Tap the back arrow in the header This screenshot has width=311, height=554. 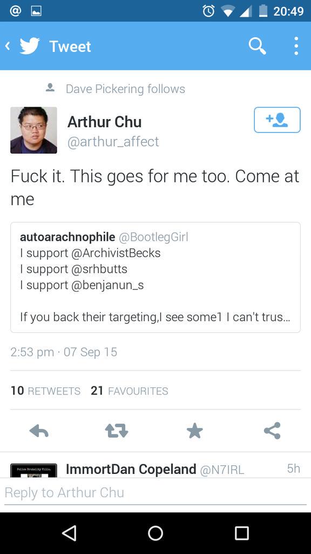[x=8, y=46]
